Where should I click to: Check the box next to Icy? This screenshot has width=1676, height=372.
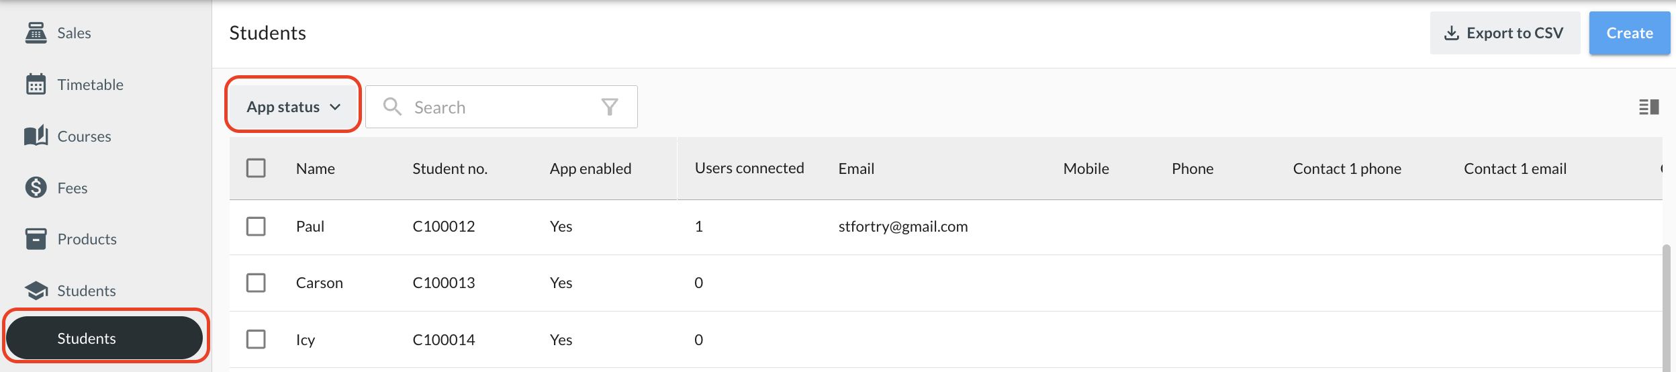(256, 339)
